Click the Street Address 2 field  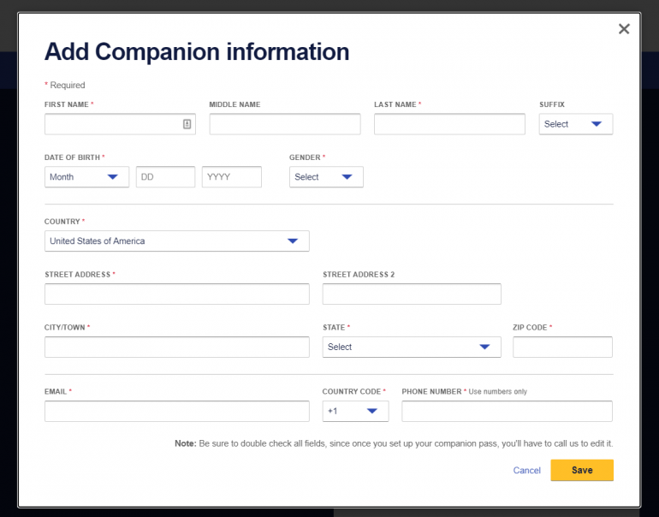point(412,294)
